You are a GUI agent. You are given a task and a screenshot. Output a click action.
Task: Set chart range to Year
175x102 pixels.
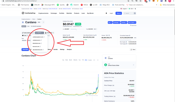tap(80, 60)
